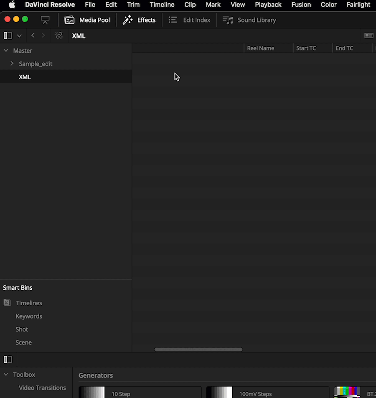The image size is (376, 398).
Task: Open the Timelines smart bin
Action: [x=29, y=303]
